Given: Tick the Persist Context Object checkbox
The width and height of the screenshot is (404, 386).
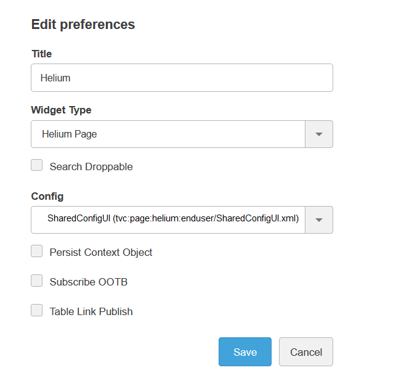Looking at the screenshot, I should [37, 251].
